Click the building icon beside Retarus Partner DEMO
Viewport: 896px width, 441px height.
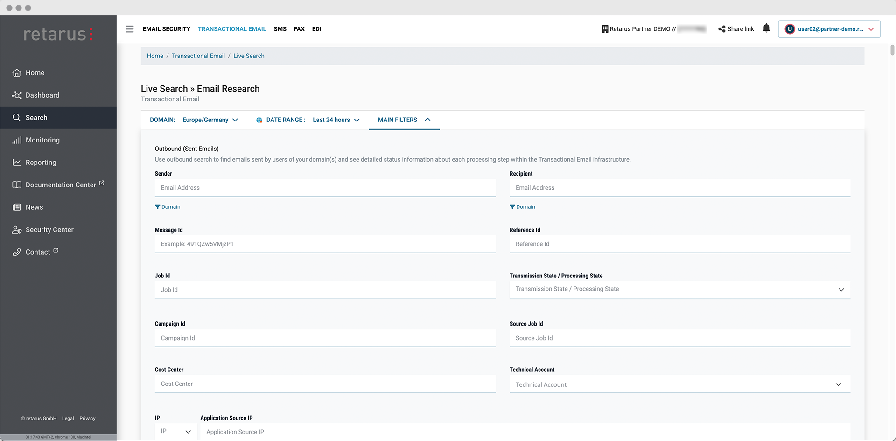[605, 29]
